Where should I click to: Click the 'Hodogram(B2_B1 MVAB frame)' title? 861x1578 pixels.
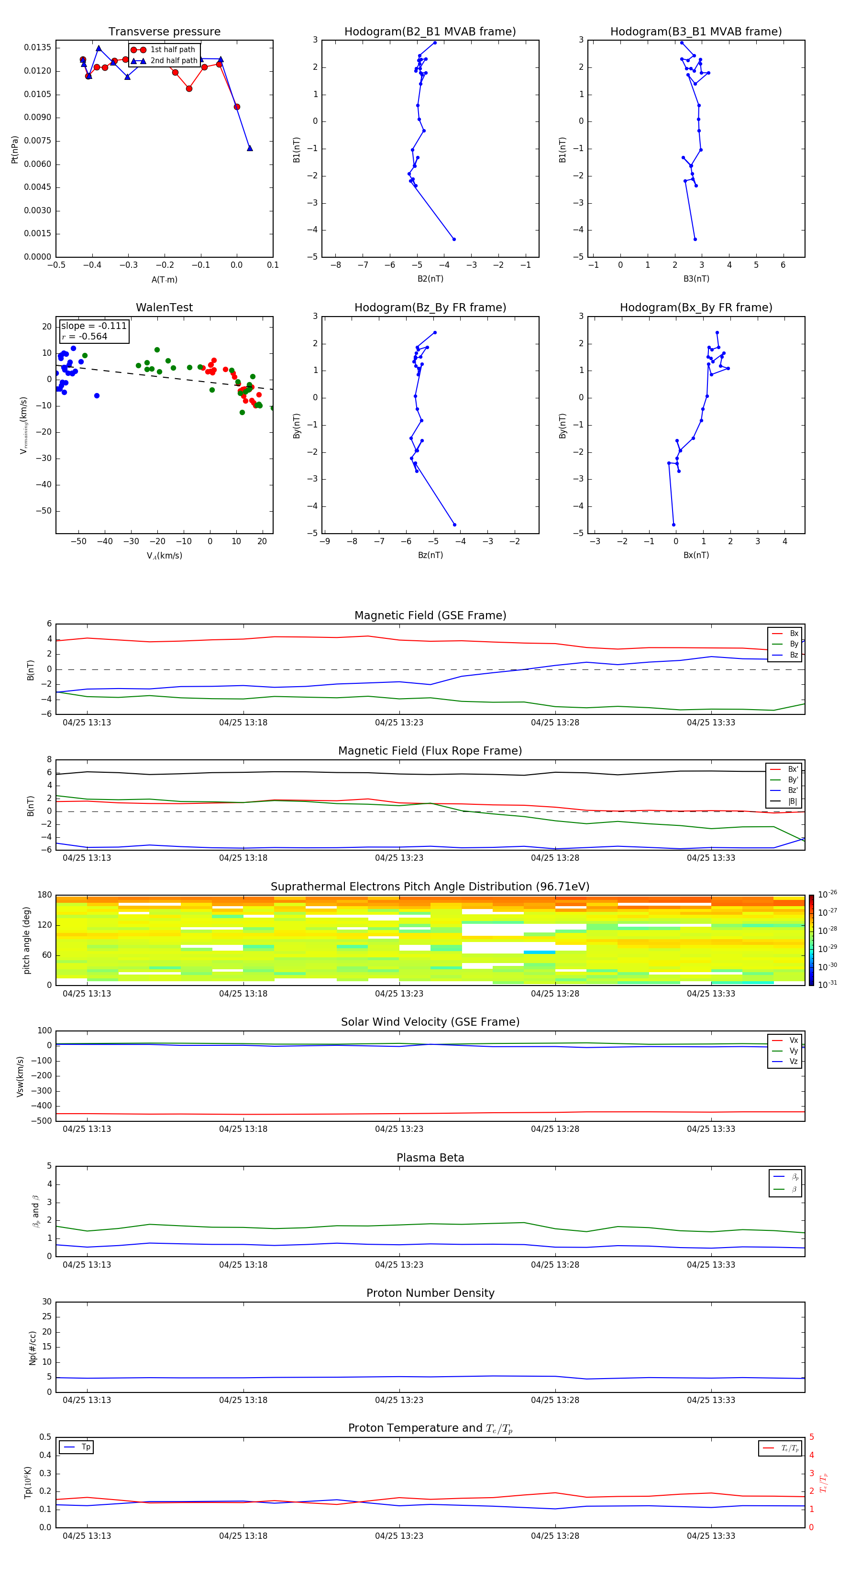tap(430, 32)
